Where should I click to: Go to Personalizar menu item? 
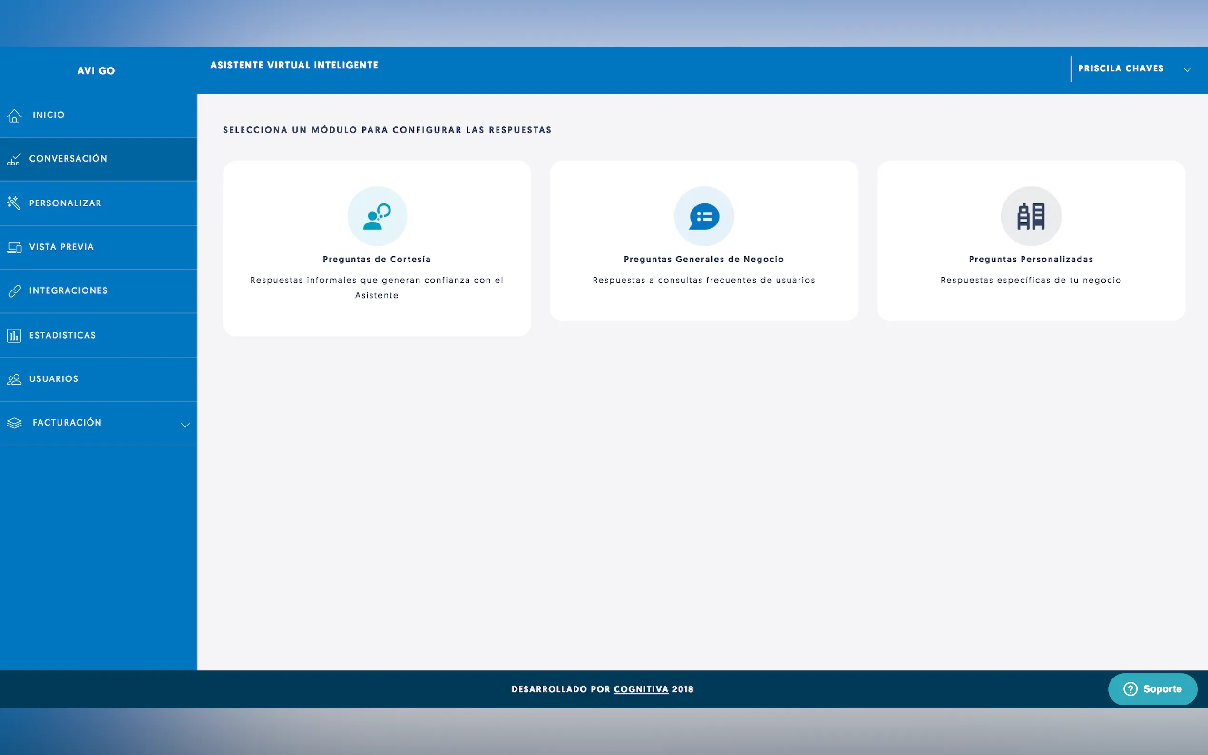pos(66,203)
